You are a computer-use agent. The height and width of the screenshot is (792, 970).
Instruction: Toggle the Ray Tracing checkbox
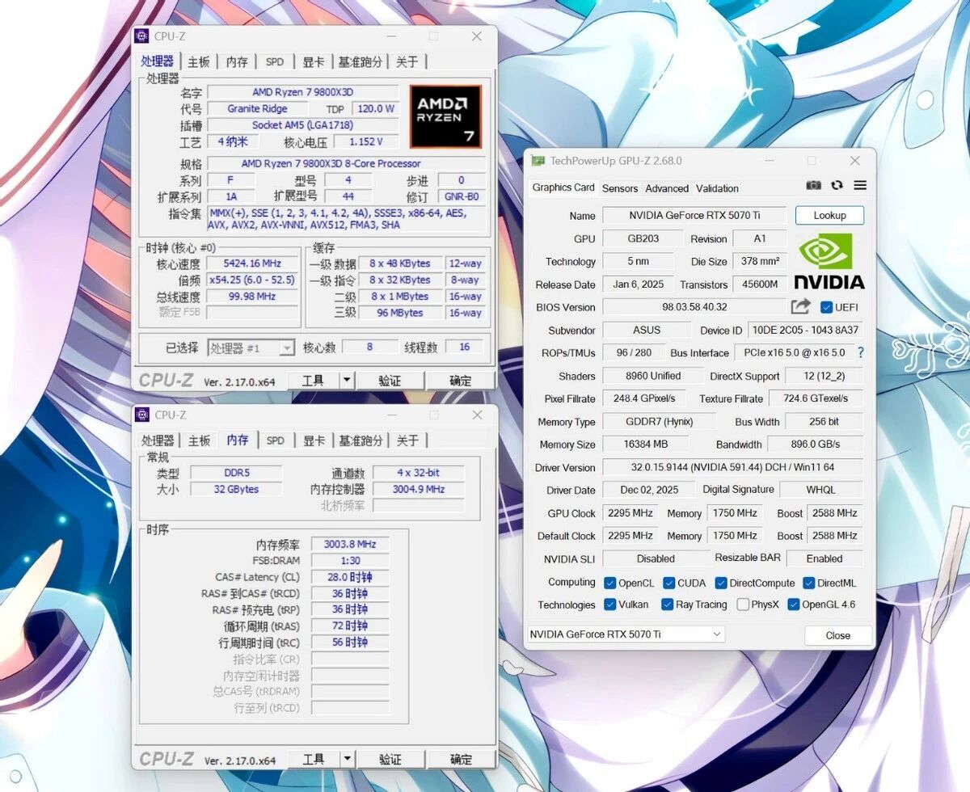tap(667, 605)
